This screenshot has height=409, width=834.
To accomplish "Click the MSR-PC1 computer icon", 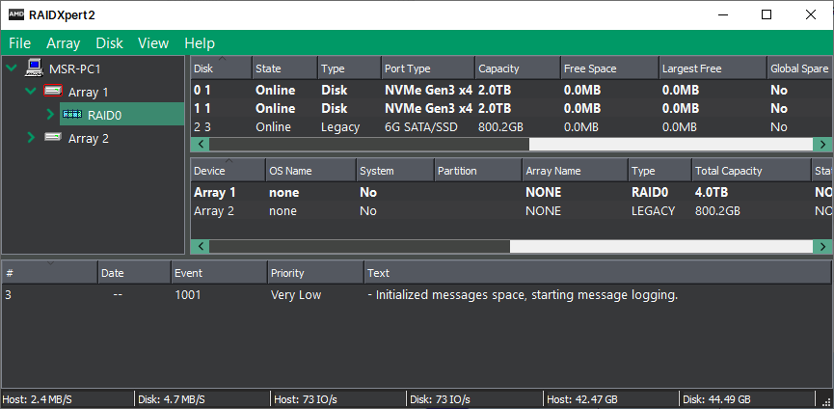I will coord(35,68).
